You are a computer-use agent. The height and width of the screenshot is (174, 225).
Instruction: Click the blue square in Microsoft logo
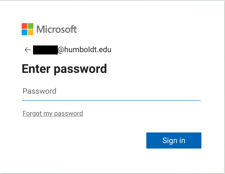(x=24, y=32)
